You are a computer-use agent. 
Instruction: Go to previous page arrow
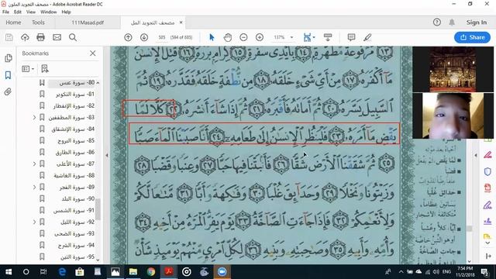click(x=128, y=37)
